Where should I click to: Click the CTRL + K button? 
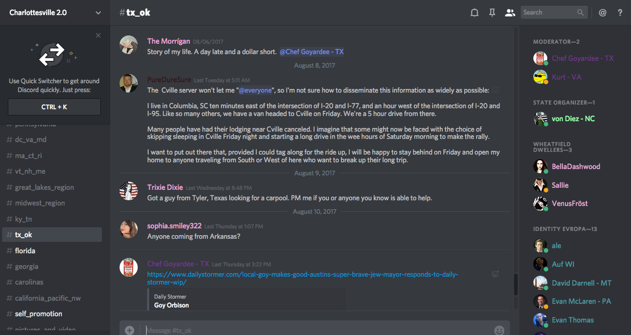point(54,107)
